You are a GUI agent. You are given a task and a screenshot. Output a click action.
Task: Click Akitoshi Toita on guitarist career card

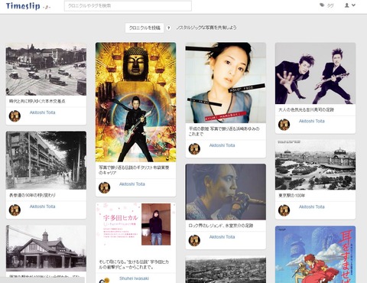pos(132,184)
